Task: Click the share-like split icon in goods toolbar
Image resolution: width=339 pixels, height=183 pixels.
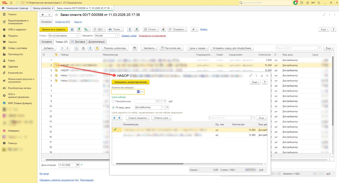Action: click(x=90, y=48)
